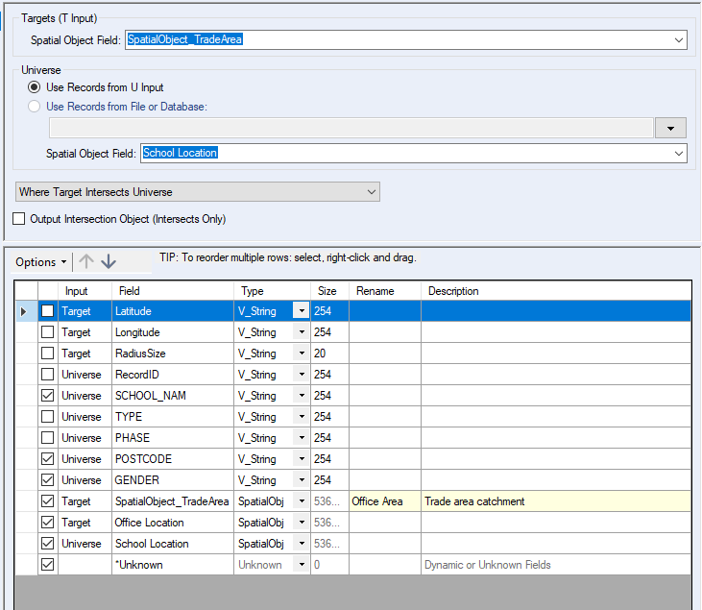Open the Universe Spatial Object Field dropdown
This screenshot has height=610, width=702.
coord(679,154)
